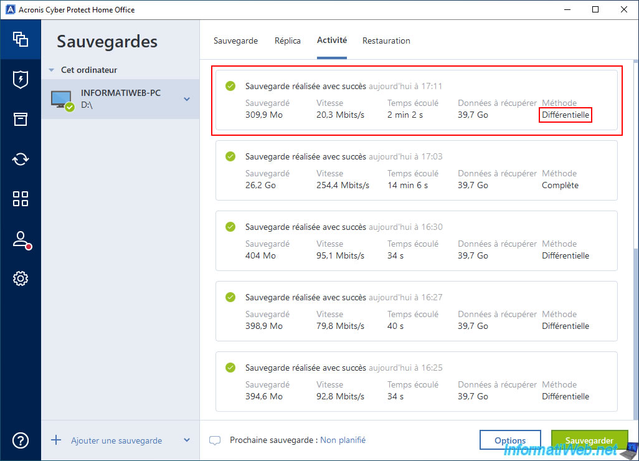Click the 20,3 Mbits/s speed value
Image resolution: width=639 pixels, height=461 pixels.
tap(340, 115)
